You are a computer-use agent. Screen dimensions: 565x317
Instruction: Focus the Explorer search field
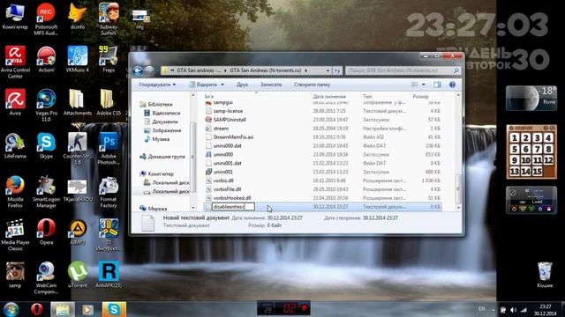pos(398,70)
